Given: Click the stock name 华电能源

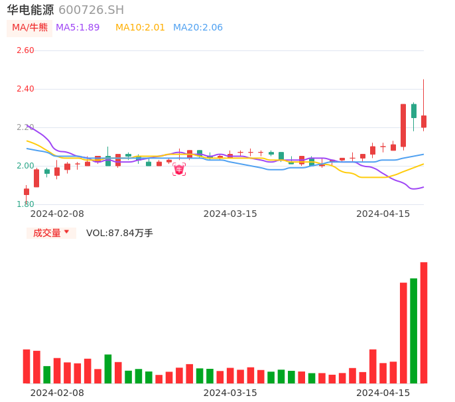Looking at the screenshot, I should (x=31, y=10).
